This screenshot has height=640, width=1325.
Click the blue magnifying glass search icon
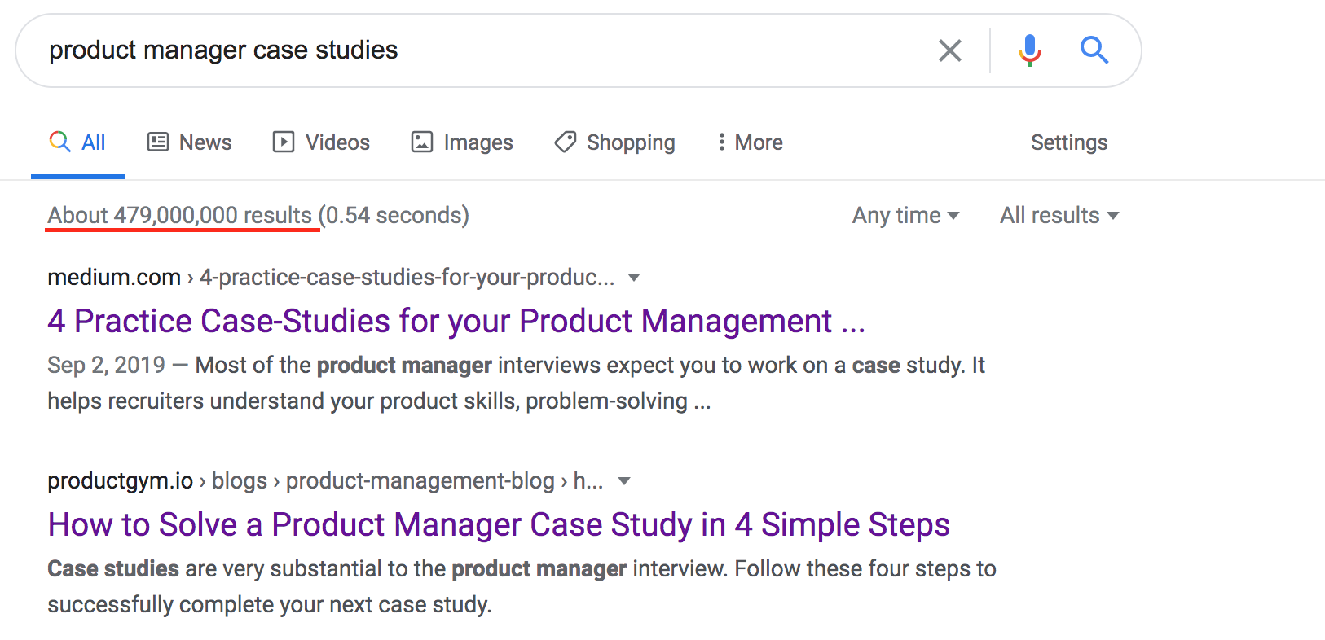(x=1094, y=50)
